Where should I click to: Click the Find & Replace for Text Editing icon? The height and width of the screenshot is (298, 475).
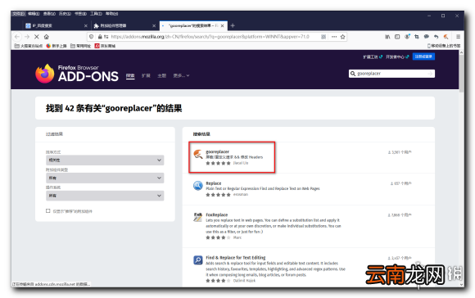198,260
